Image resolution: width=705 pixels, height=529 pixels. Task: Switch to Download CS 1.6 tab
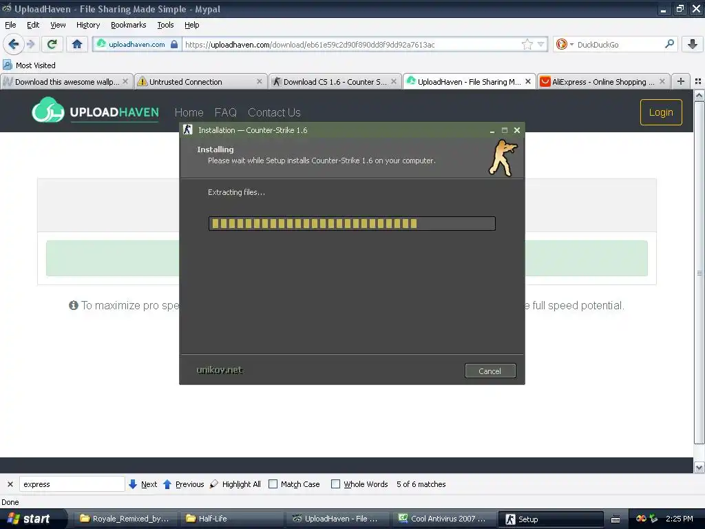point(335,81)
